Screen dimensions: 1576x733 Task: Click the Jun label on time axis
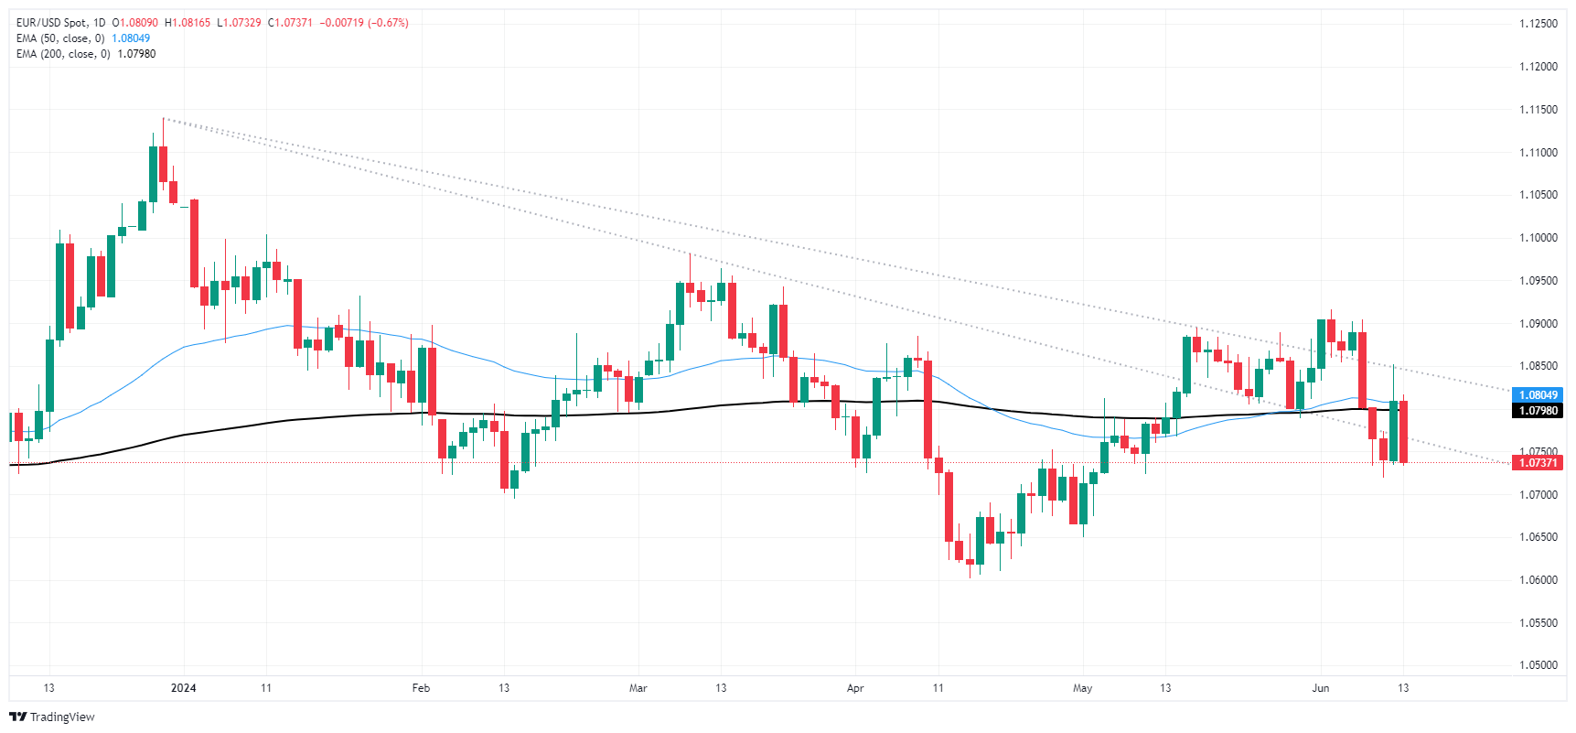1321,688
